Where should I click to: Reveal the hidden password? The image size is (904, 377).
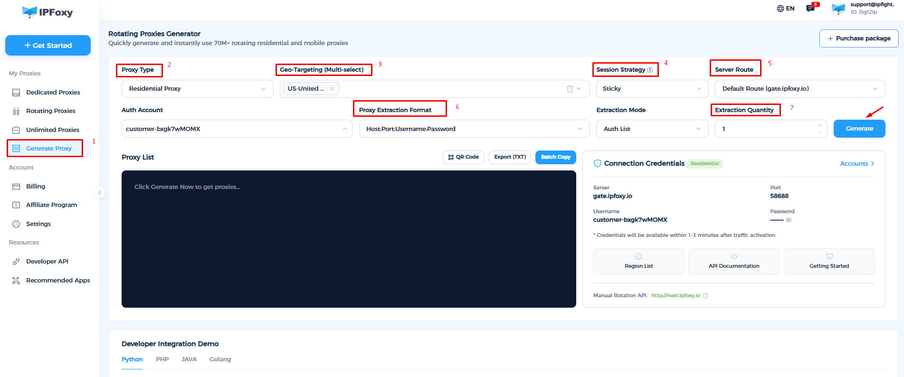pos(789,220)
